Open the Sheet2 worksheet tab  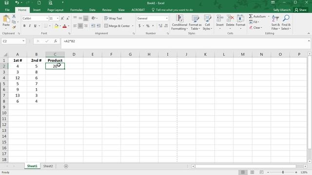(x=48, y=166)
